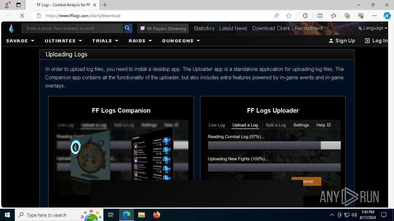Click the Edge taskbar icon

(x=127, y=215)
